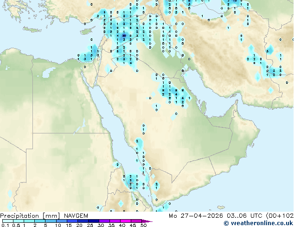Select the 25–30 mm dark blue legend swatch

pyautogui.click(x=94, y=221)
